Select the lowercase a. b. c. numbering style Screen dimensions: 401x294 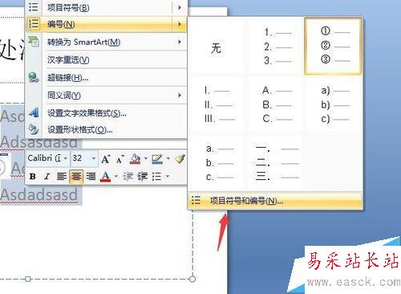click(x=217, y=162)
